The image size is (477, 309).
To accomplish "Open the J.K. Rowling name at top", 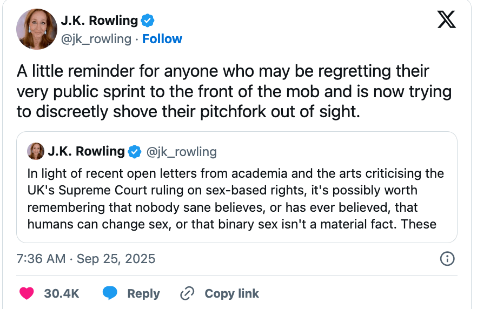I will pos(99,21).
